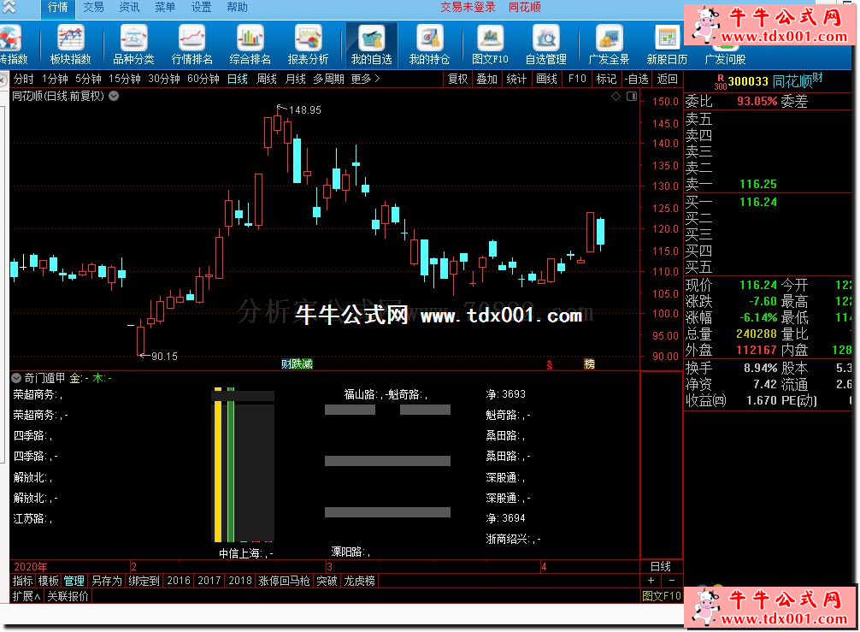Viewport: 860px width, 632px height.
Task: Open the 品种分类 toolbar icon
Action: pyautogui.click(x=133, y=45)
